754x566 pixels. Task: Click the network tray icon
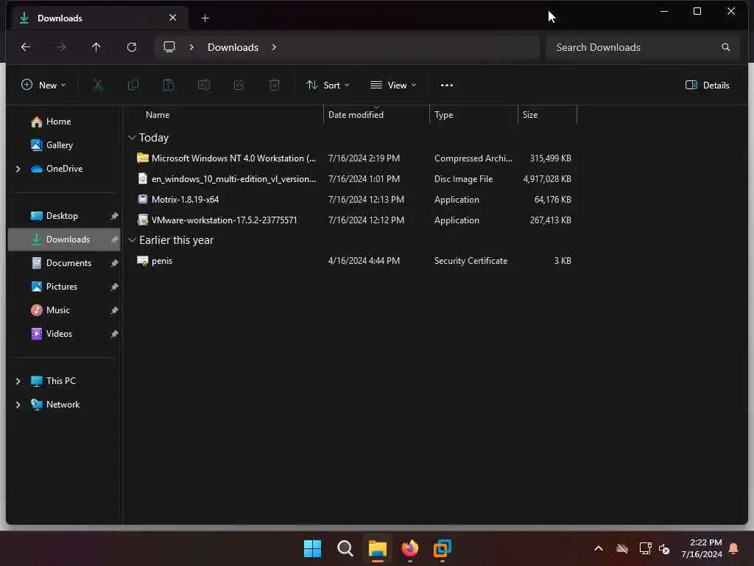[x=645, y=548]
